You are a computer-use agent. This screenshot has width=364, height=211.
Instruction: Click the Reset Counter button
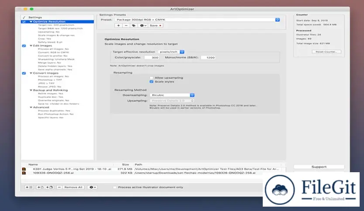(326, 52)
